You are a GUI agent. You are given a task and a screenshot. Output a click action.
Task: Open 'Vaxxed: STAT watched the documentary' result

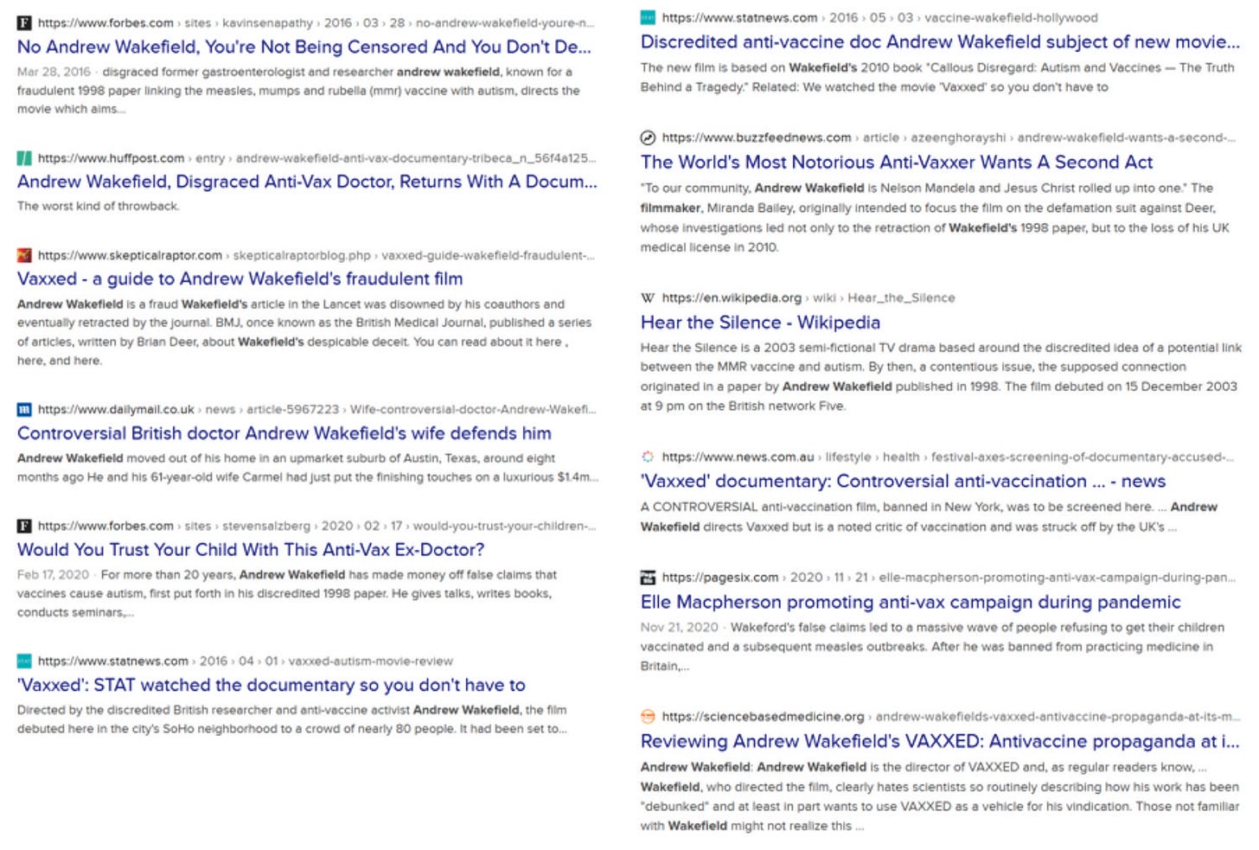[272, 685]
